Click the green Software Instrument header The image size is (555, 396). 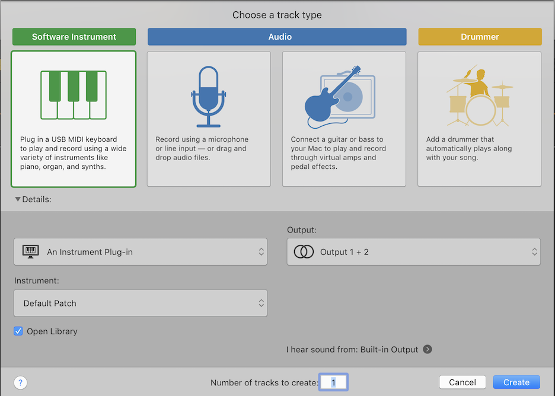pyautogui.click(x=74, y=37)
